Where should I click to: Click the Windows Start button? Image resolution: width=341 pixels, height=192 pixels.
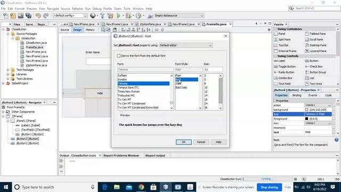point(6,187)
